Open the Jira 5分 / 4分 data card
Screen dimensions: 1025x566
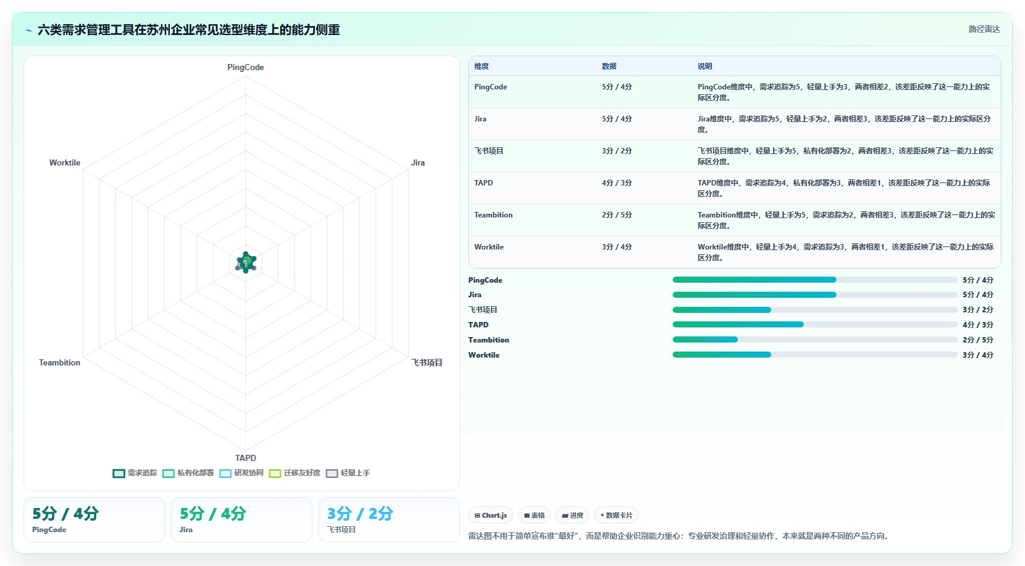(242, 519)
